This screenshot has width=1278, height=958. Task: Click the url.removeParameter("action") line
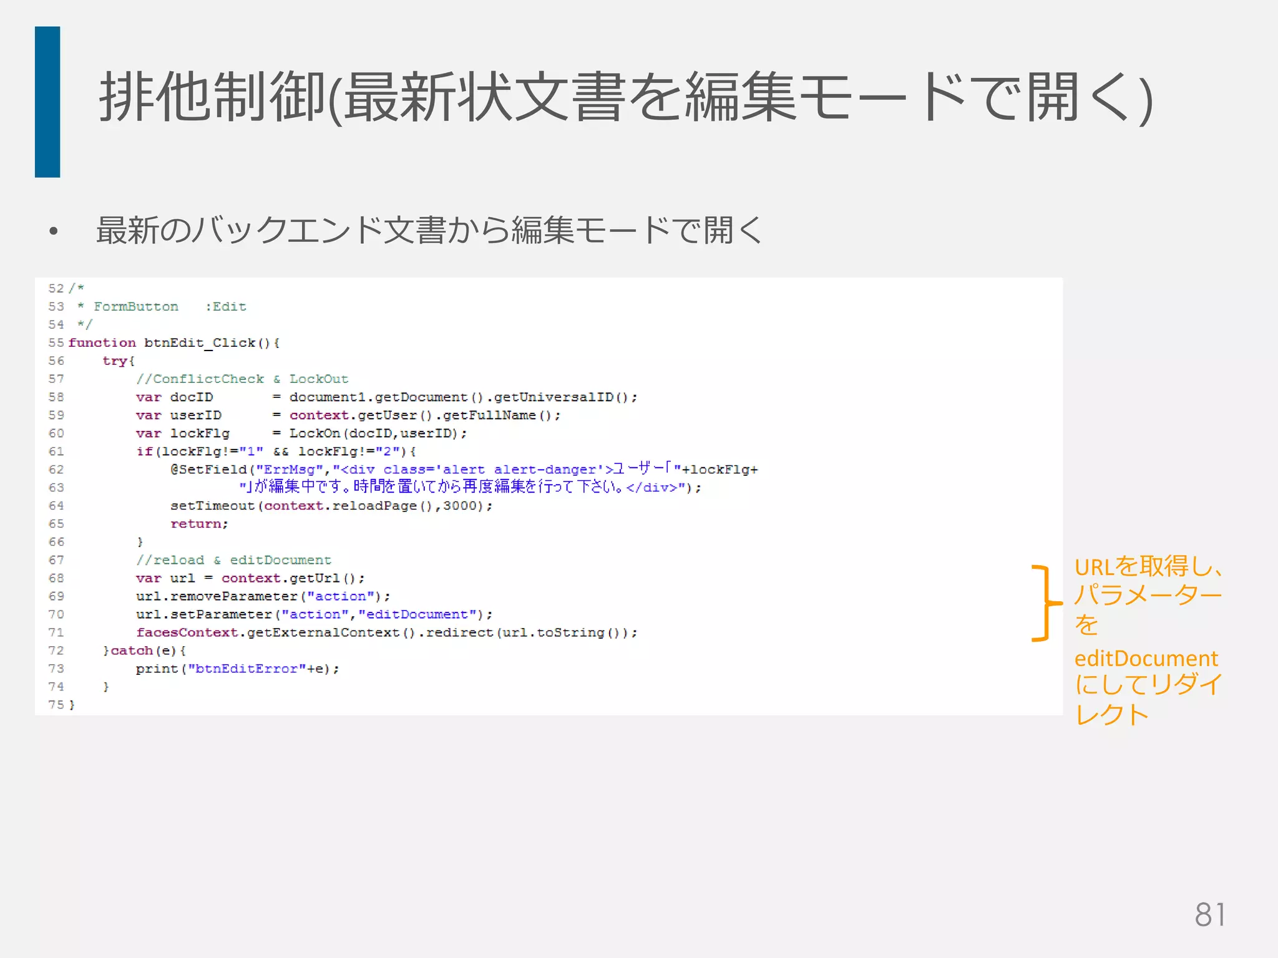[x=263, y=596]
